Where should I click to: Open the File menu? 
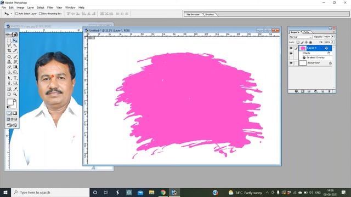(4, 7)
